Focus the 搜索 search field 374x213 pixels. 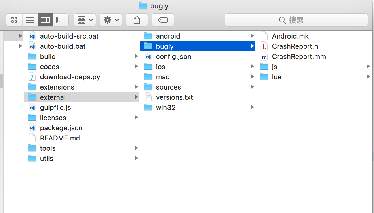click(x=296, y=20)
